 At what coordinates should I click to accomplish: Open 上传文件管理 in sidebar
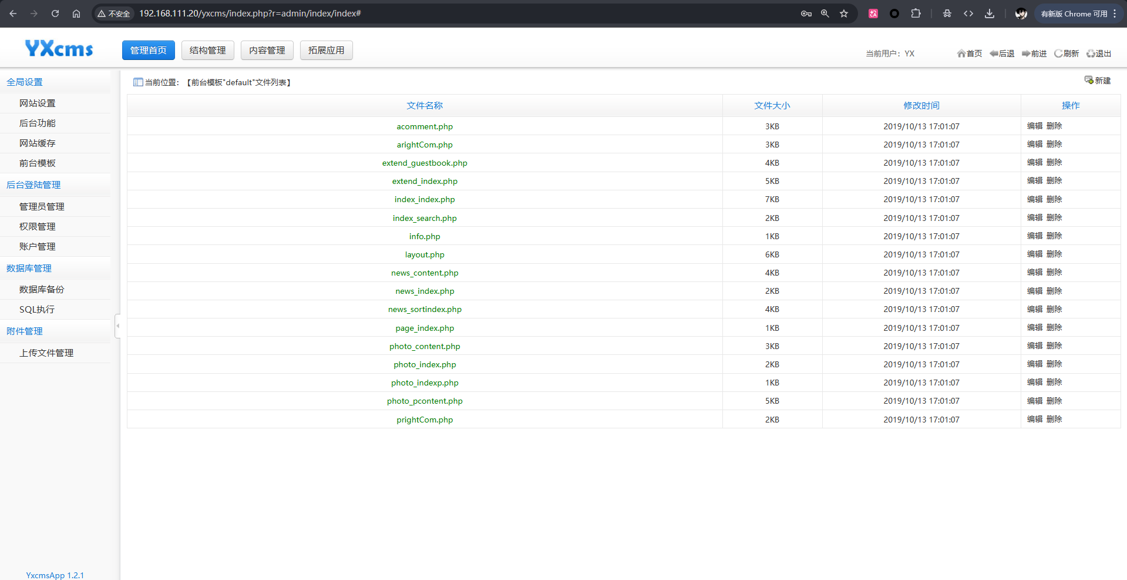click(46, 353)
